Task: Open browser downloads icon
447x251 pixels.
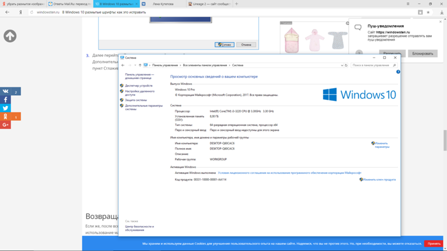Action: pos(441,12)
